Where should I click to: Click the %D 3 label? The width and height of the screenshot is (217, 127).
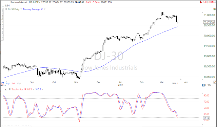pyautogui.click(x=38, y=89)
